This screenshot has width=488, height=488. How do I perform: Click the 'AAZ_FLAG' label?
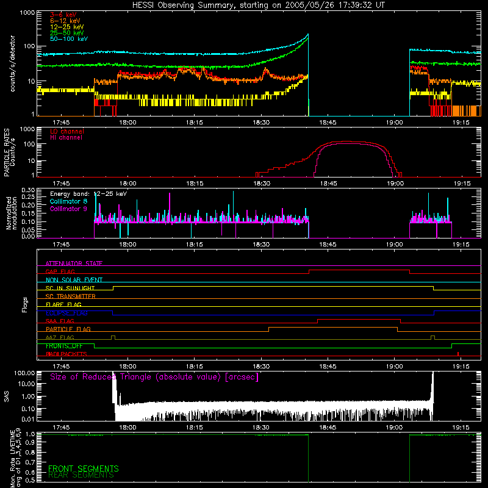point(60,337)
